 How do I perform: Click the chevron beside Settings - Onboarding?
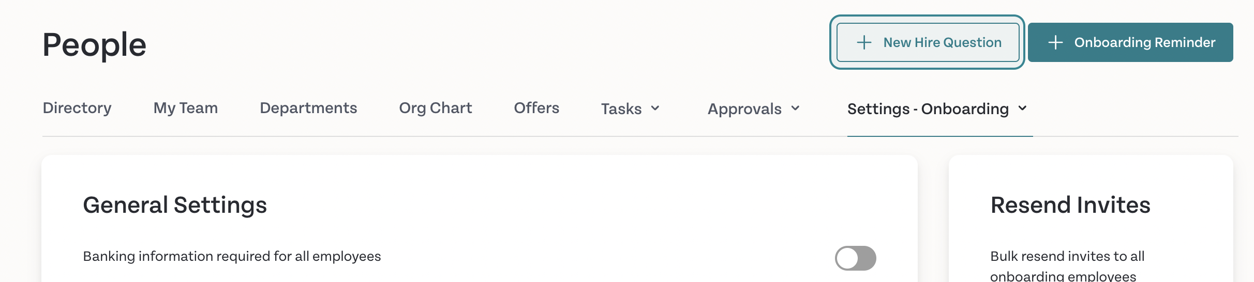tap(1022, 108)
